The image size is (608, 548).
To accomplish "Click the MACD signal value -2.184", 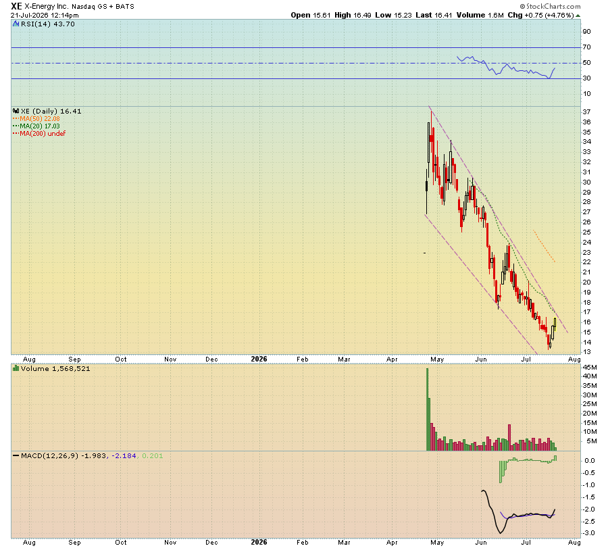I will click(124, 455).
